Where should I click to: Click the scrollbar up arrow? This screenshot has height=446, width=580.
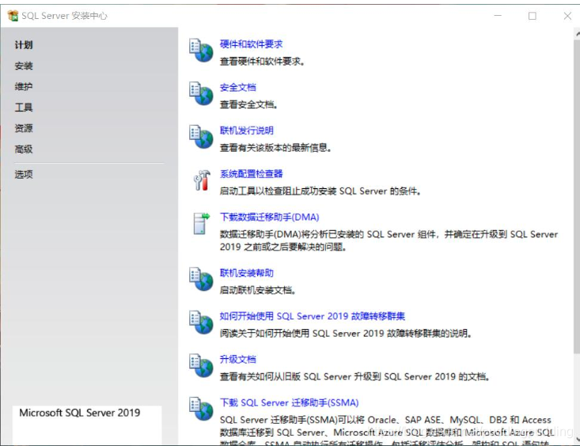click(x=577, y=34)
